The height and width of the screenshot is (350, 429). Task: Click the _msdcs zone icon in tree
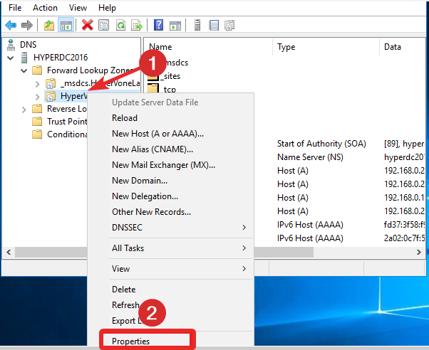click(x=51, y=83)
